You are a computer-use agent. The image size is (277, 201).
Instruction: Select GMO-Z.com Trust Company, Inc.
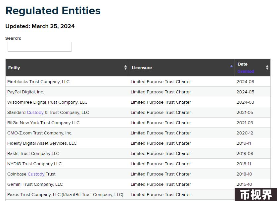[x=40, y=133]
